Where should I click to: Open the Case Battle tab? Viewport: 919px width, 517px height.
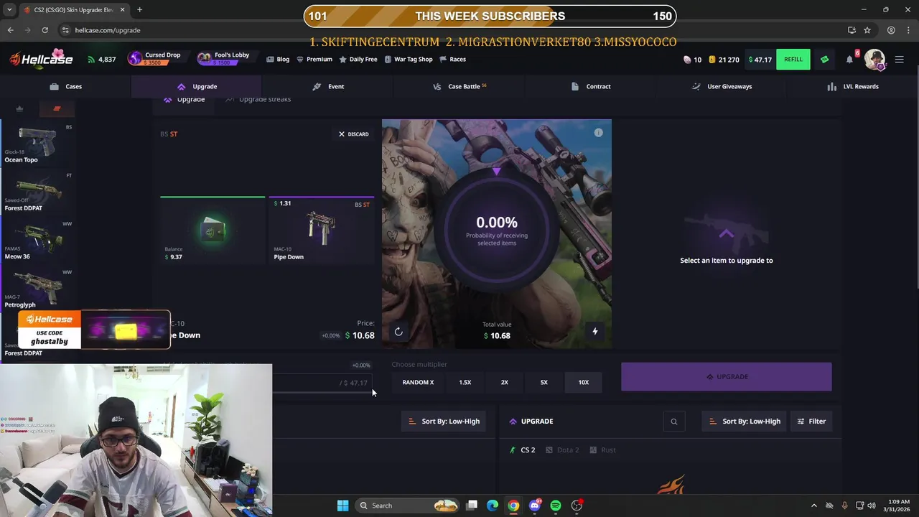(459, 86)
